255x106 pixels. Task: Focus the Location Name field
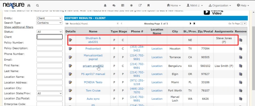49,77
